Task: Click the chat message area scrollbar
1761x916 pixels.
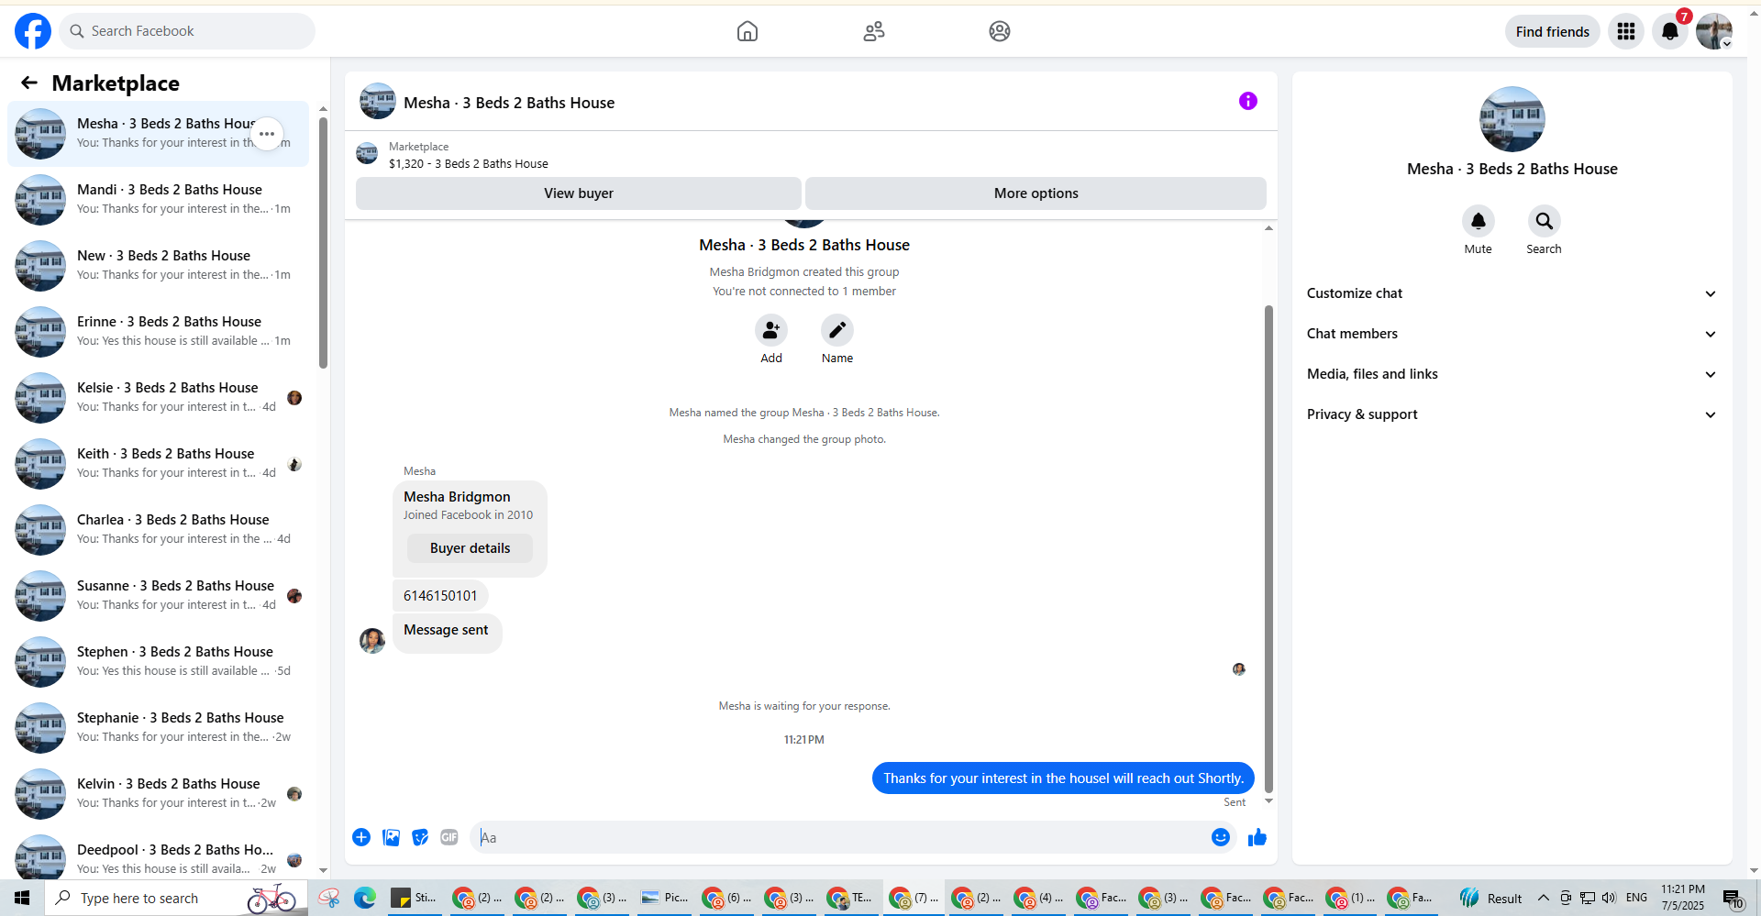Action: click(x=1269, y=548)
